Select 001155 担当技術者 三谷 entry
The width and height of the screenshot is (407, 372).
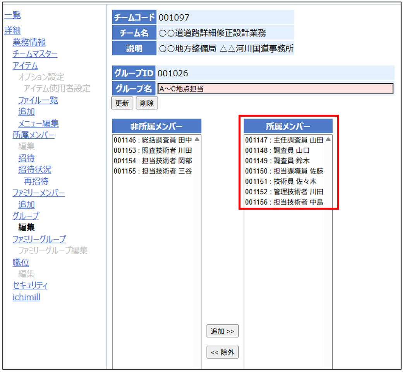click(x=153, y=171)
